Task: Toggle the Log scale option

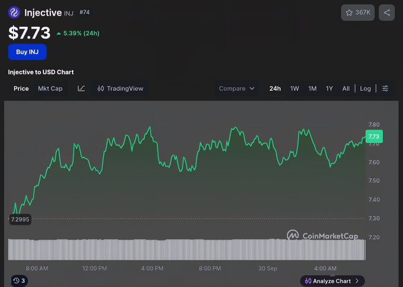Action: [365, 89]
